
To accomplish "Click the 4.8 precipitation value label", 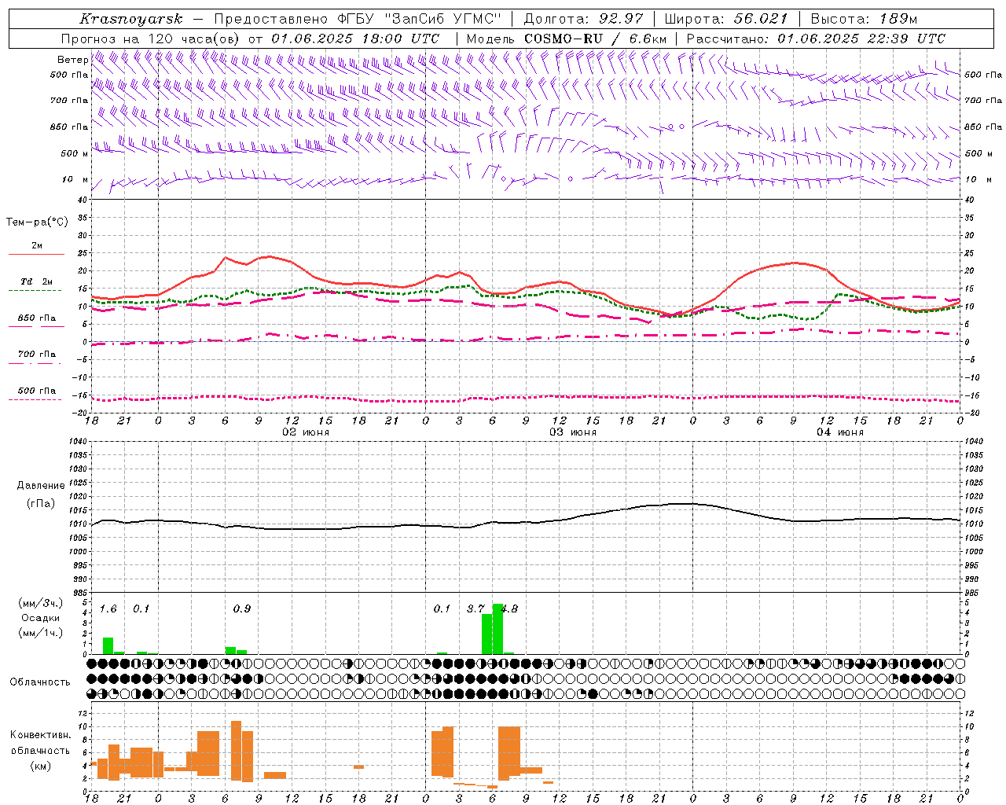I will tap(509, 608).
